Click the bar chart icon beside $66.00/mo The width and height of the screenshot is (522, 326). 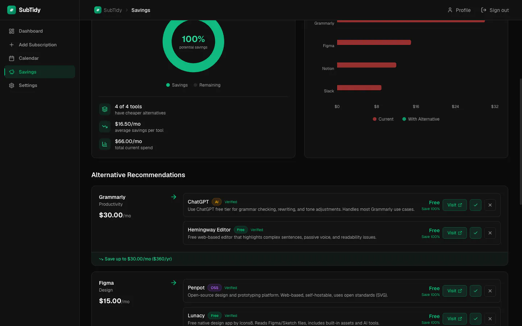click(x=105, y=144)
